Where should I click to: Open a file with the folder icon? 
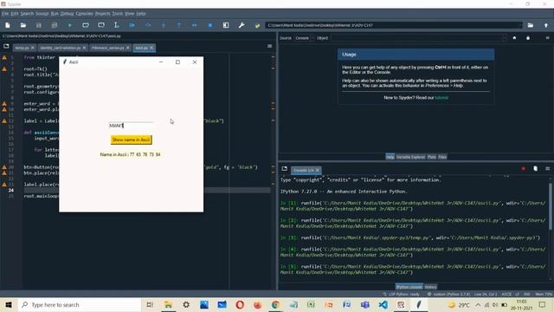pos(23,25)
